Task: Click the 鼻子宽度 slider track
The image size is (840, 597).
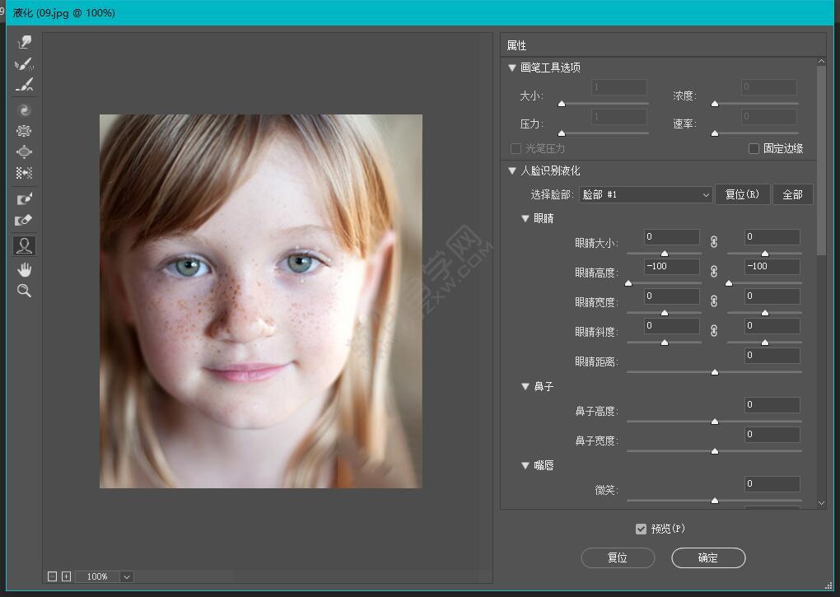Action: pos(713,450)
